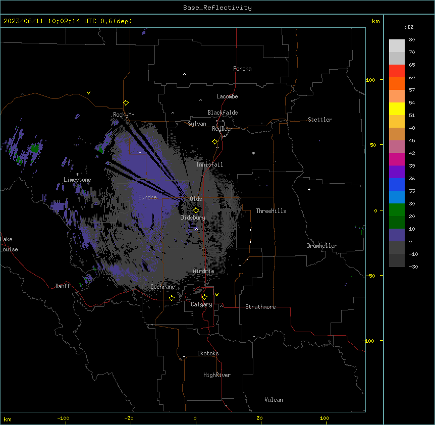Click the slate-purple 10 dBZ legend color
The image size is (435, 425).
(397, 235)
